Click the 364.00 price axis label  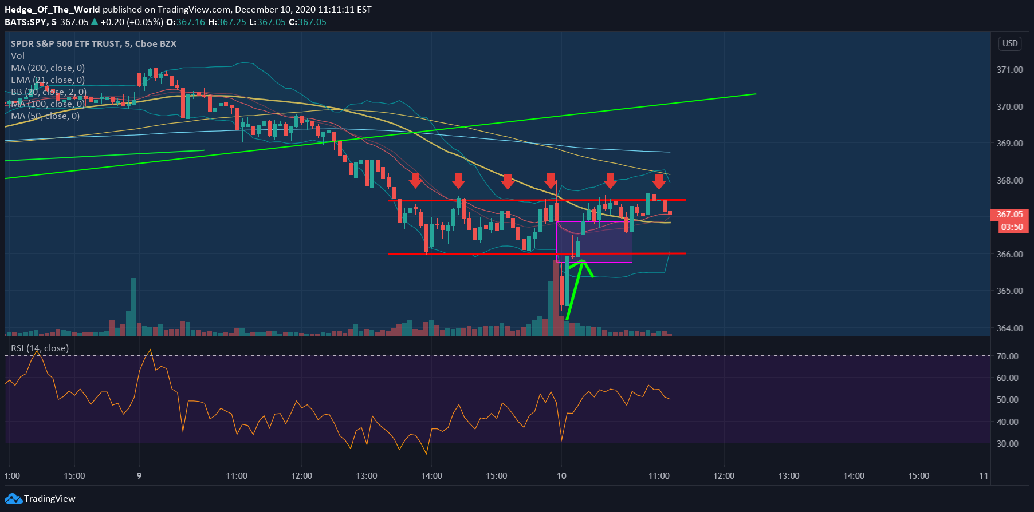[x=1010, y=328]
